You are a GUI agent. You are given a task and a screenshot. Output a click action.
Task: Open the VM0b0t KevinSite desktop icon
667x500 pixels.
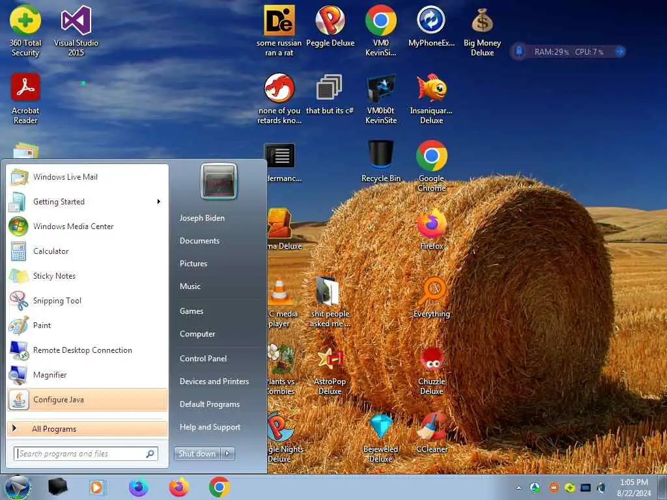380,99
